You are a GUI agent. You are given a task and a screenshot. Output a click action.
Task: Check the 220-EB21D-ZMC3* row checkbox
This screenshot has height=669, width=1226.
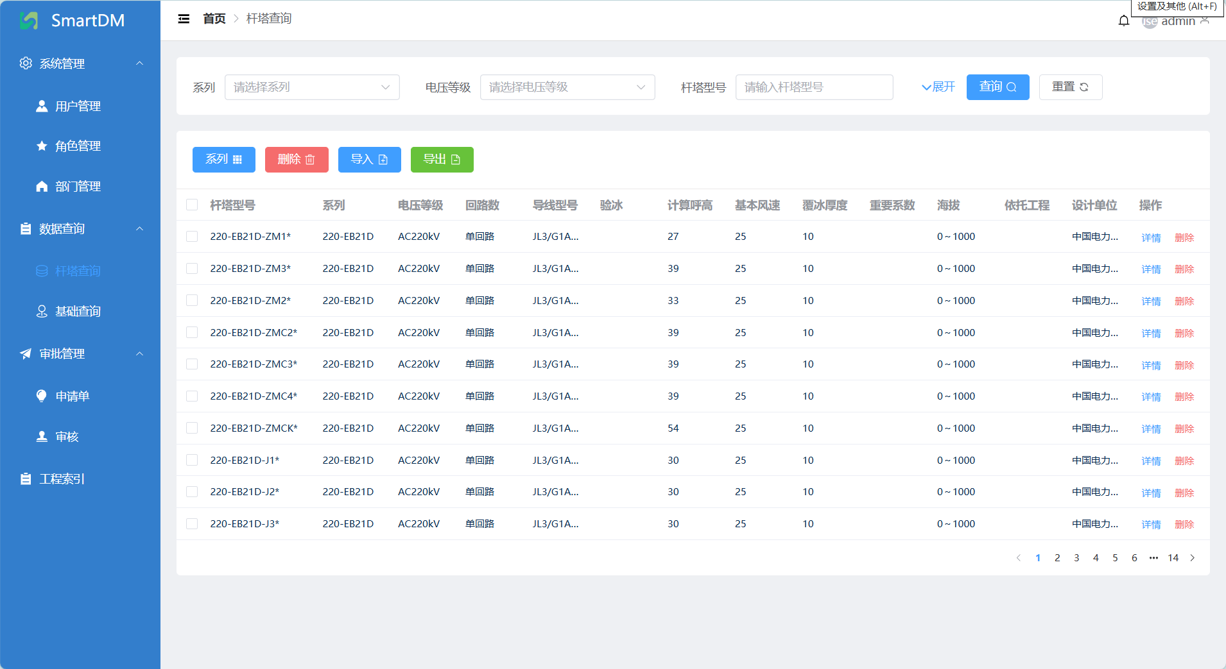[x=192, y=364]
